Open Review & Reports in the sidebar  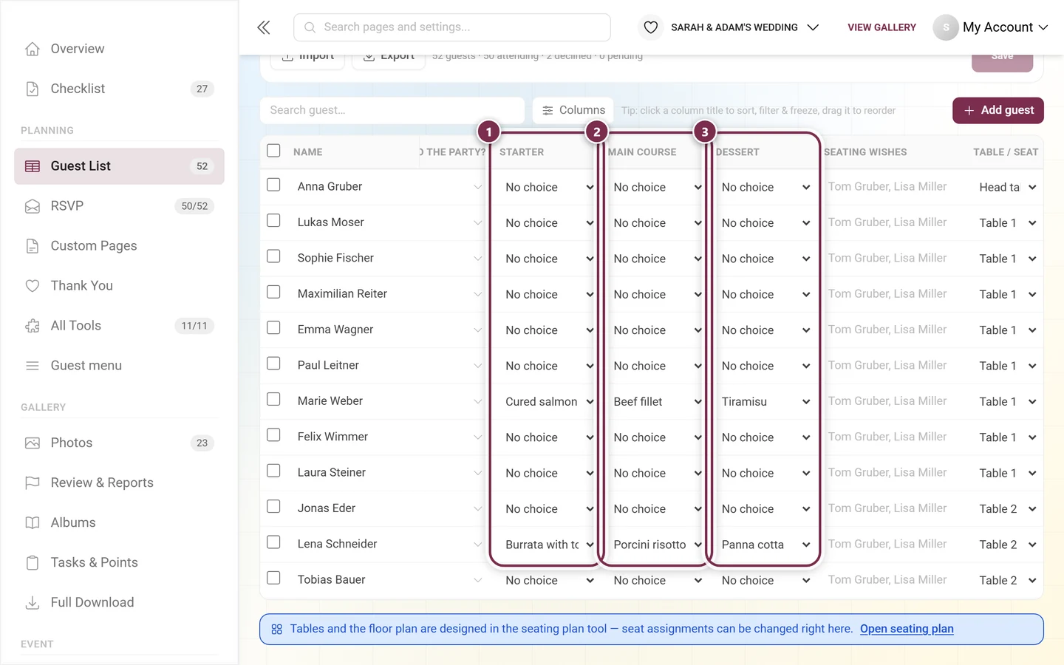[119, 483]
